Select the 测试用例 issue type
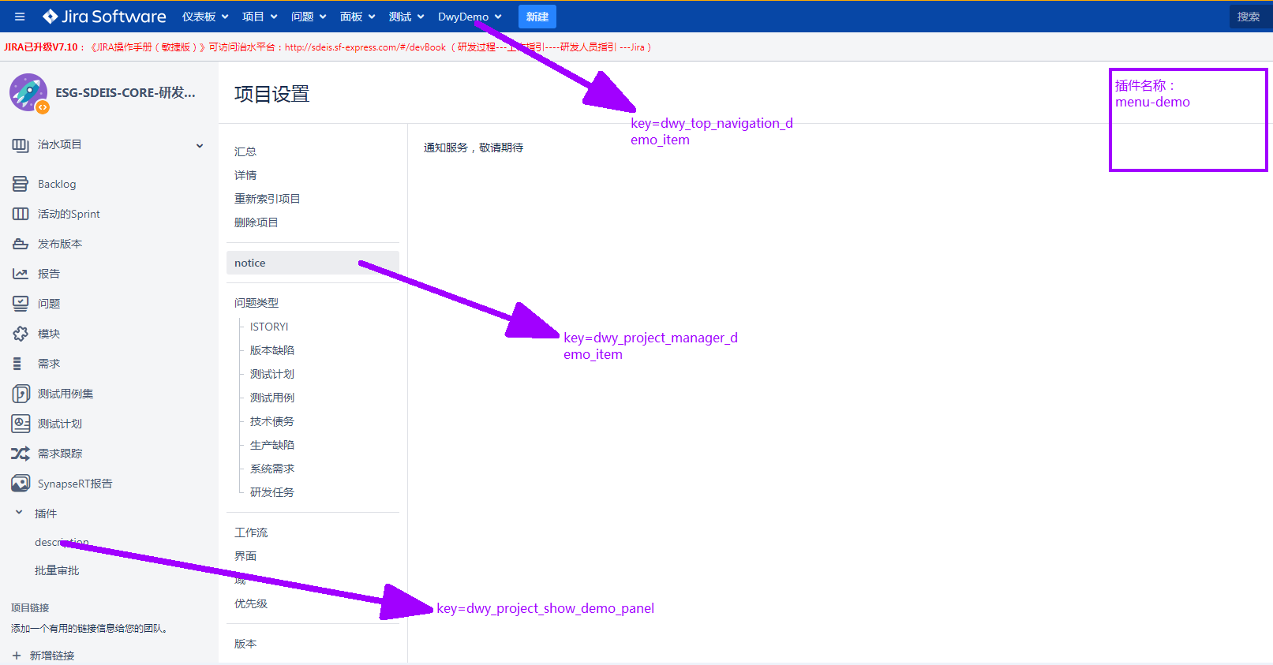The image size is (1273, 665). [272, 398]
